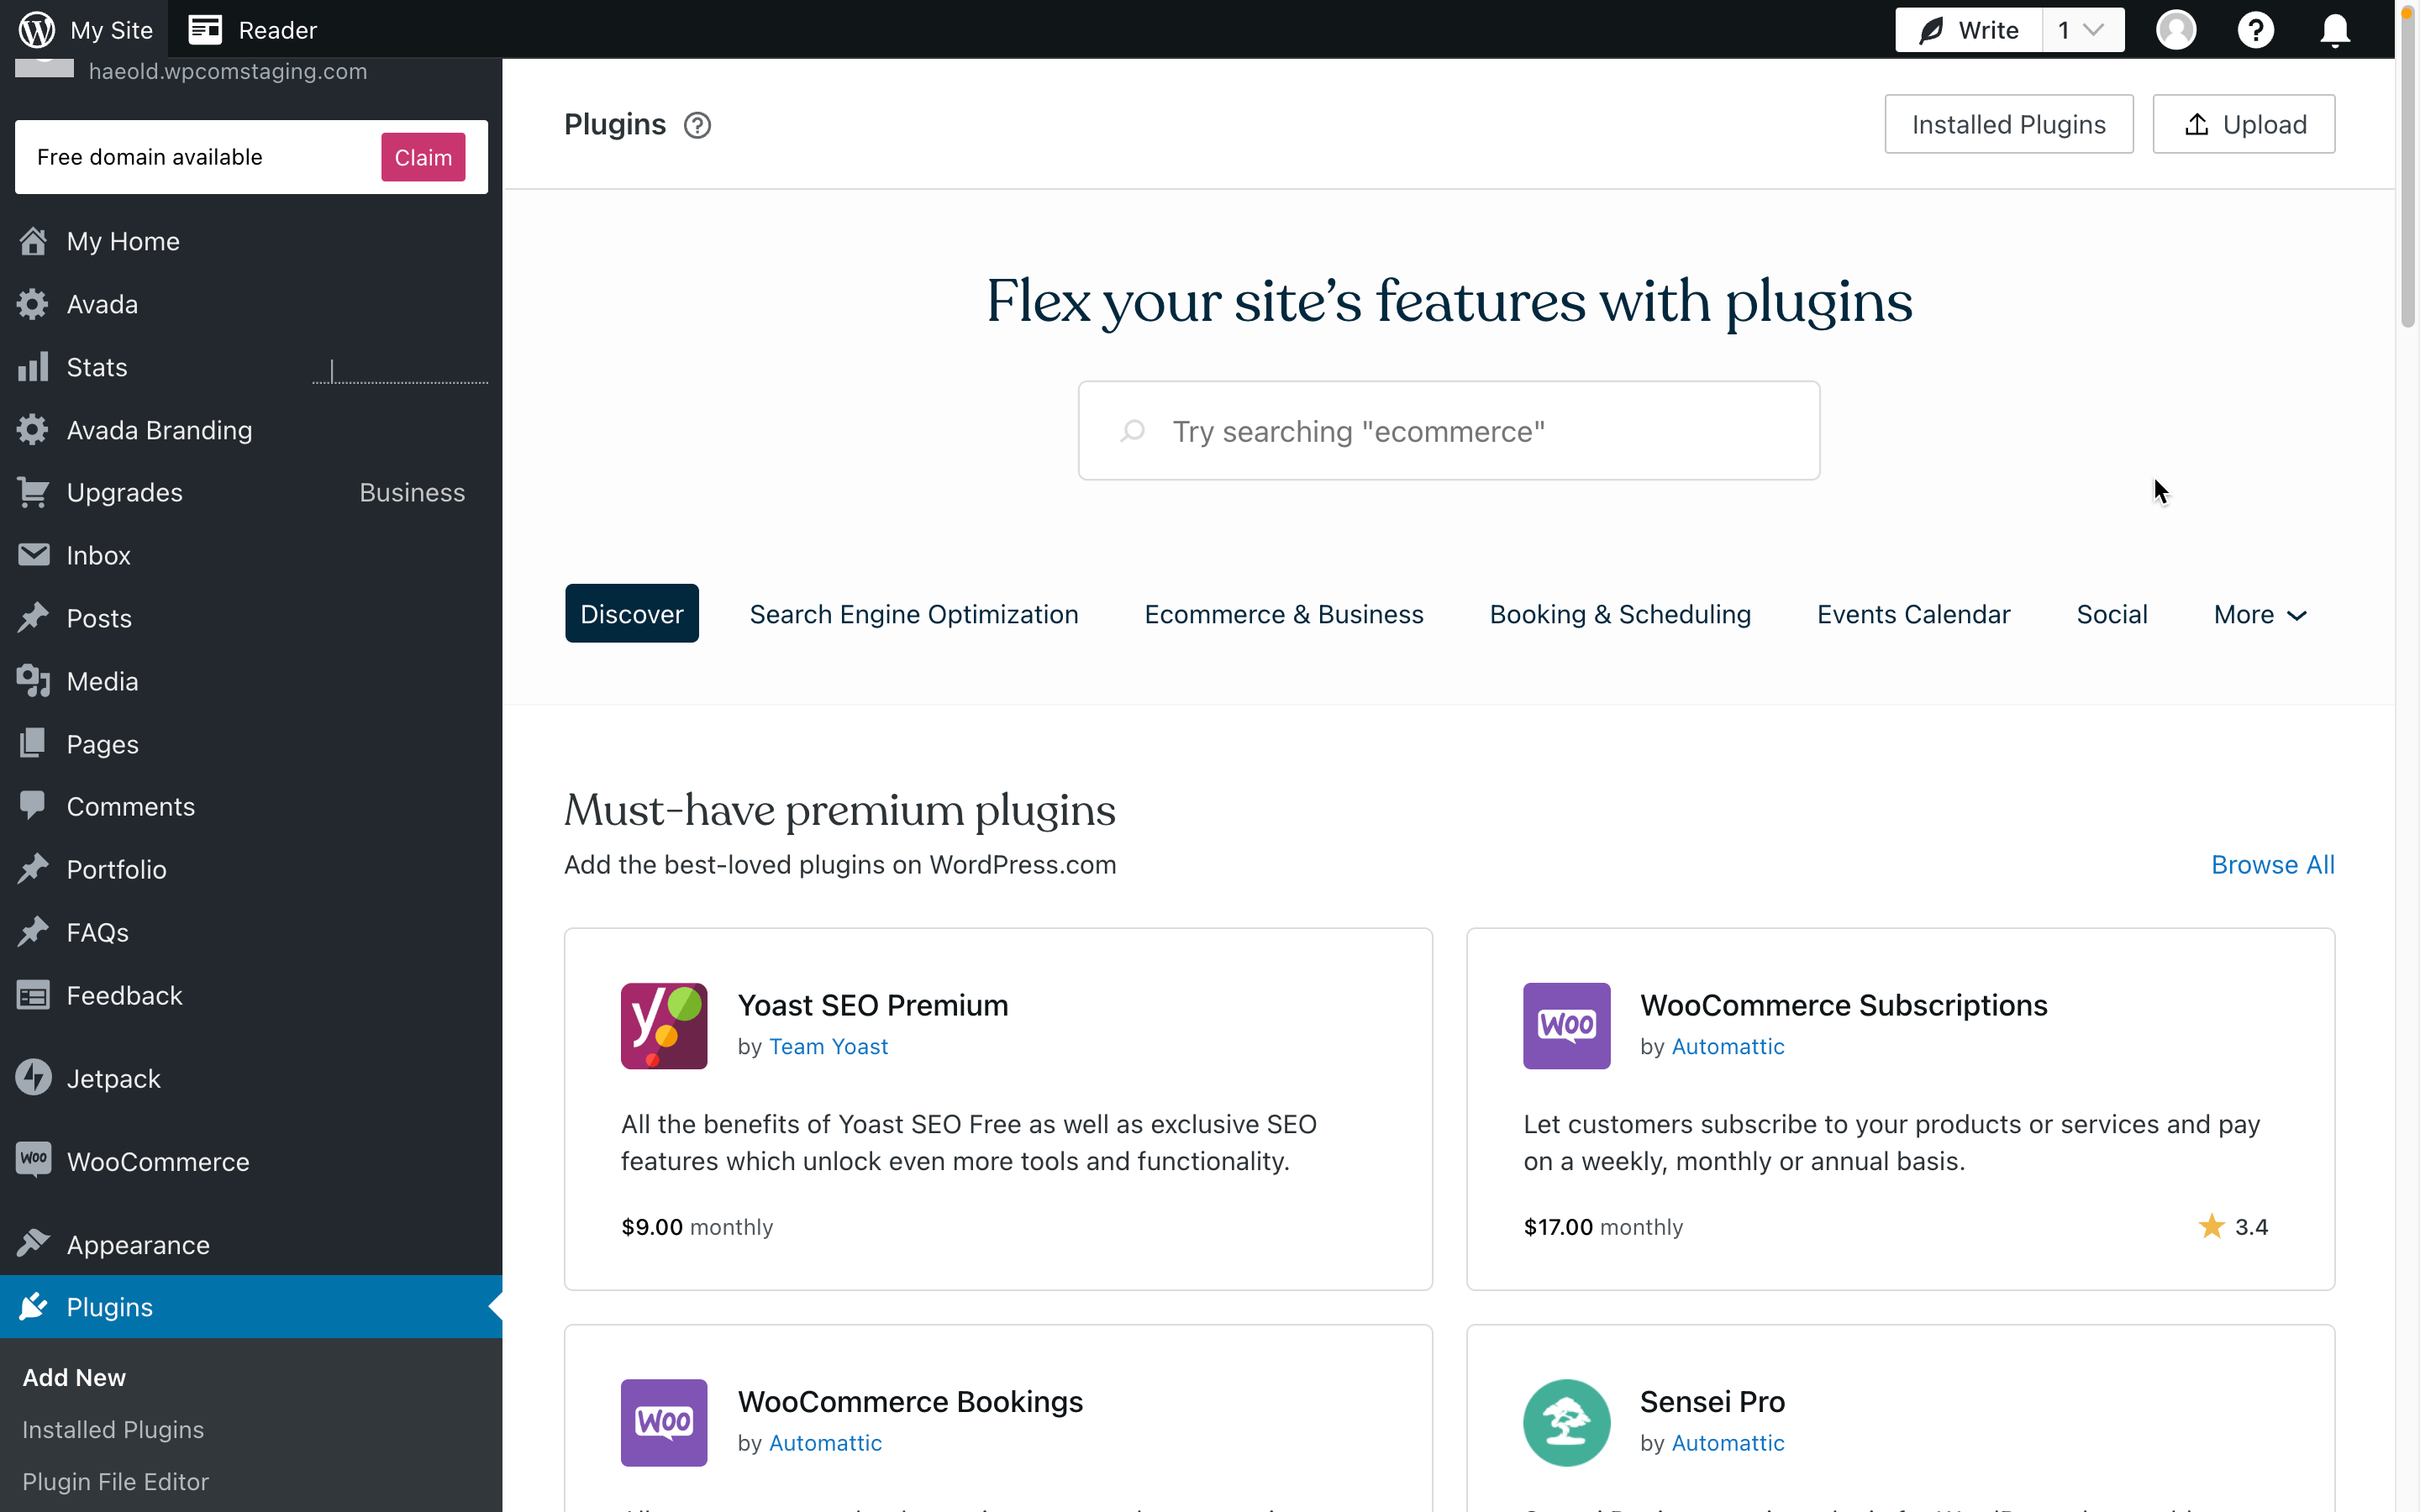This screenshot has width=2420, height=1512.
Task: Focus the plugin search field
Action: [x=1449, y=431]
